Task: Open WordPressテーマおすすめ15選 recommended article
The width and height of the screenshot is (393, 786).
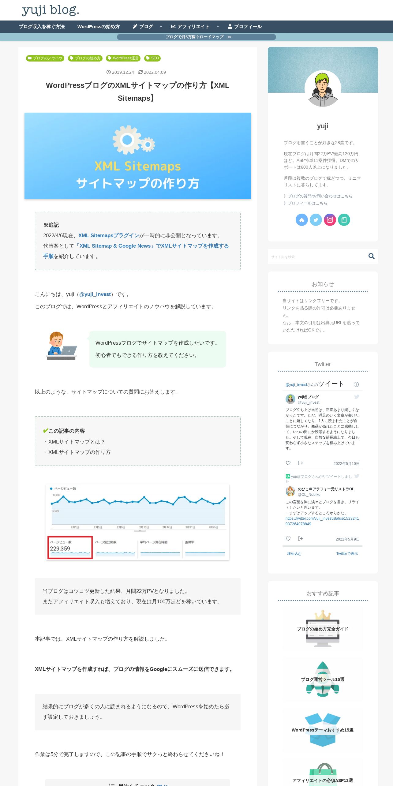Action: point(323,730)
